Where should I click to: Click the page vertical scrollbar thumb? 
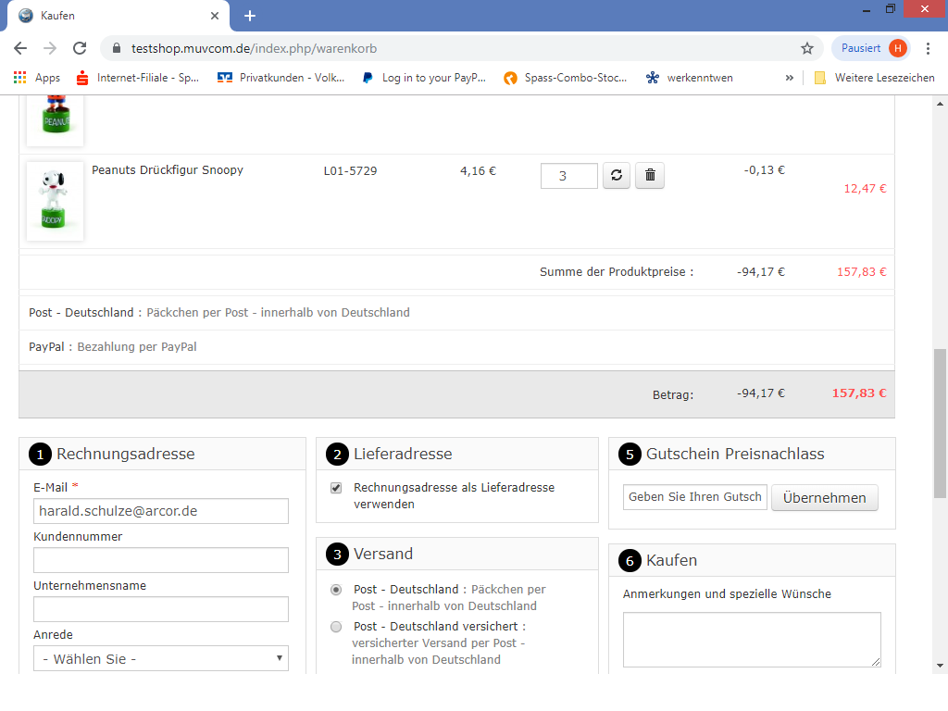(x=940, y=422)
